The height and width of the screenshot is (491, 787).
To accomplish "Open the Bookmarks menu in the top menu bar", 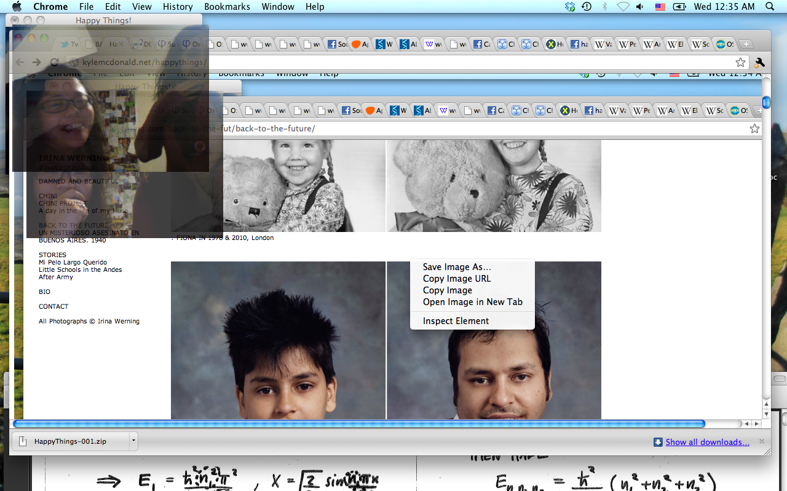I will click(x=227, y=7).
